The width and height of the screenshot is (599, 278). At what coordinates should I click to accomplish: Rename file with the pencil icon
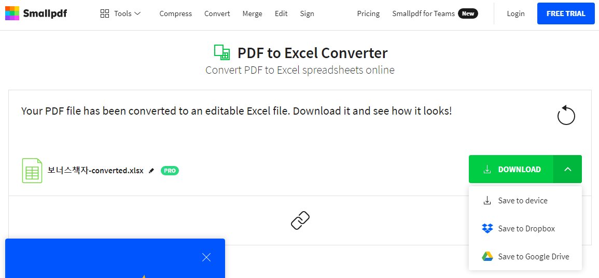point(151,171)
